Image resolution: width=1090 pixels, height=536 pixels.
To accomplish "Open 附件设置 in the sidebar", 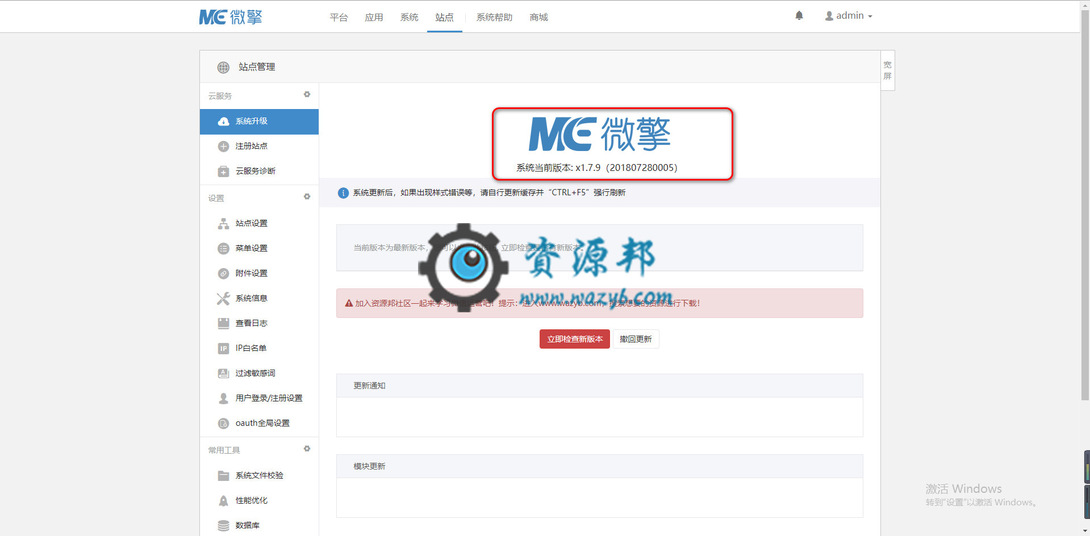I will click(x=259, y=274).
